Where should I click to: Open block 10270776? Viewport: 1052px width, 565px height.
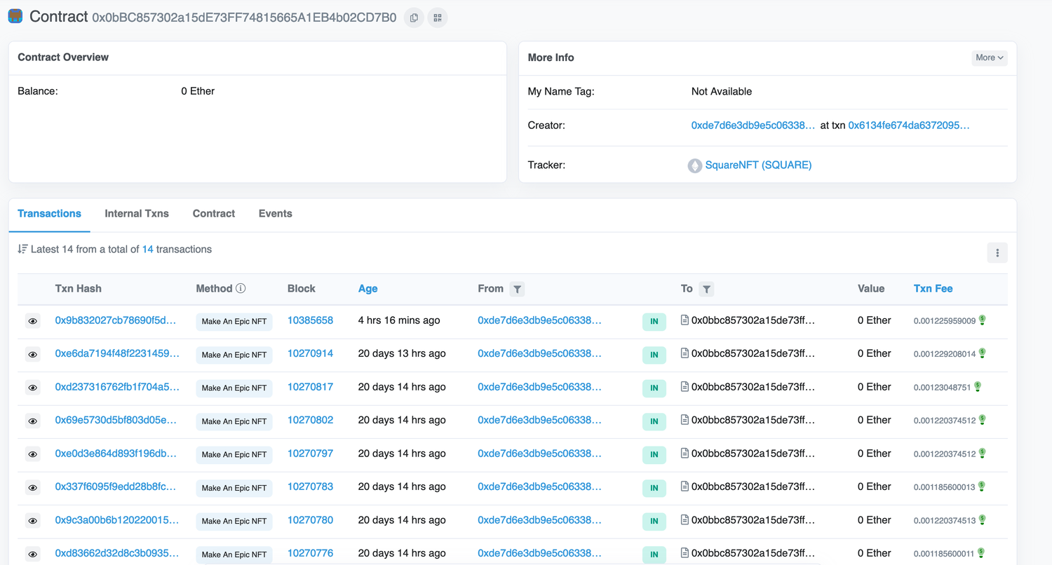[310, 553]
